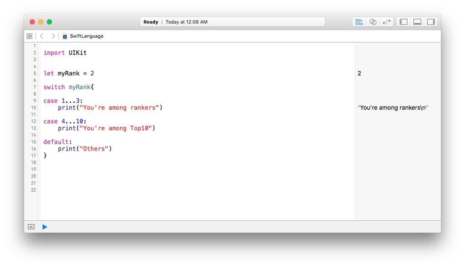Open the related items grid icon

pyautogui.click(x=30, y=36)
